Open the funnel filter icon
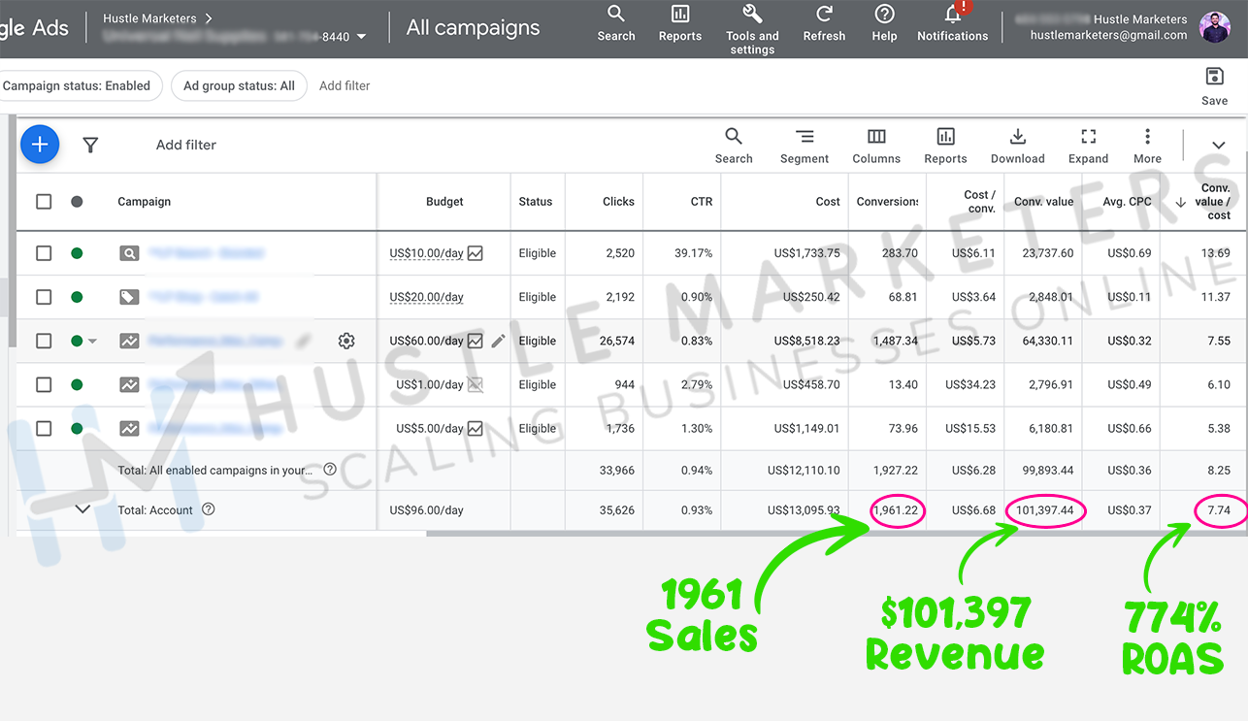The image size is (1248, 721). click(x=90, y=145)
